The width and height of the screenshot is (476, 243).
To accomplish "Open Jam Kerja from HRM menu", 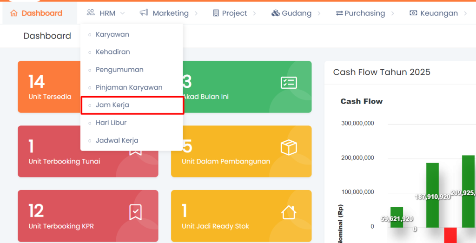I will pyautogui.click(x=112, y=105).
